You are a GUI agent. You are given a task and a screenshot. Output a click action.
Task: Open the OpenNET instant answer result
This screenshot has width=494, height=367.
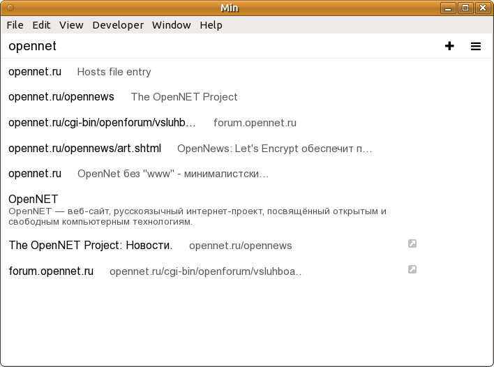[247, 209]
